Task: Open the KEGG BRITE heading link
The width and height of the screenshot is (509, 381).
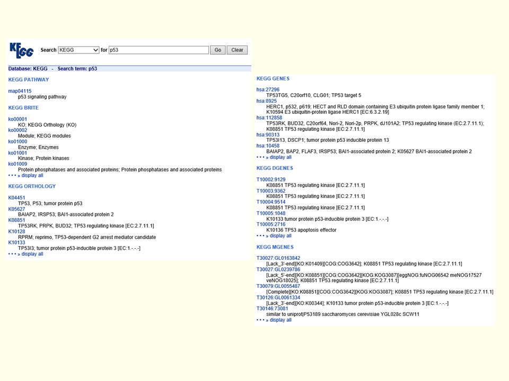Action: pos(23,108)
